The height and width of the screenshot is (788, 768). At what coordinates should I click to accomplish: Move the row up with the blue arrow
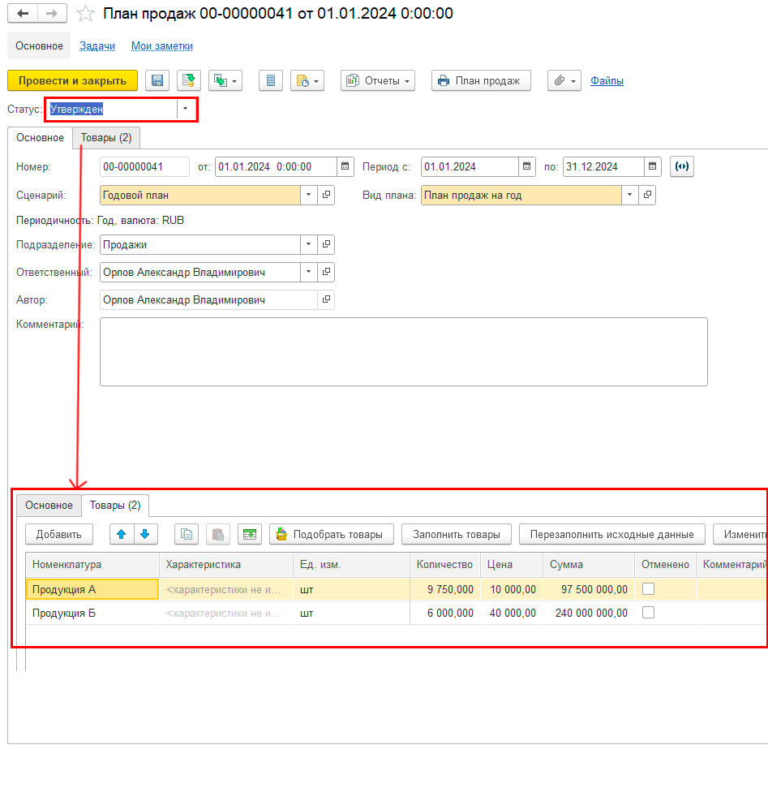coord(122,534)
